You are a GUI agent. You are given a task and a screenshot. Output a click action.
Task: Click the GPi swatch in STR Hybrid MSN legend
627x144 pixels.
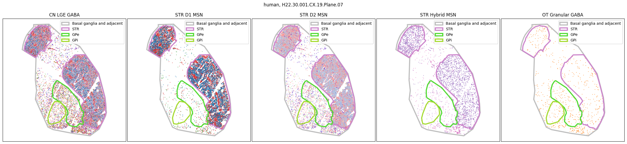pos(439,40)
